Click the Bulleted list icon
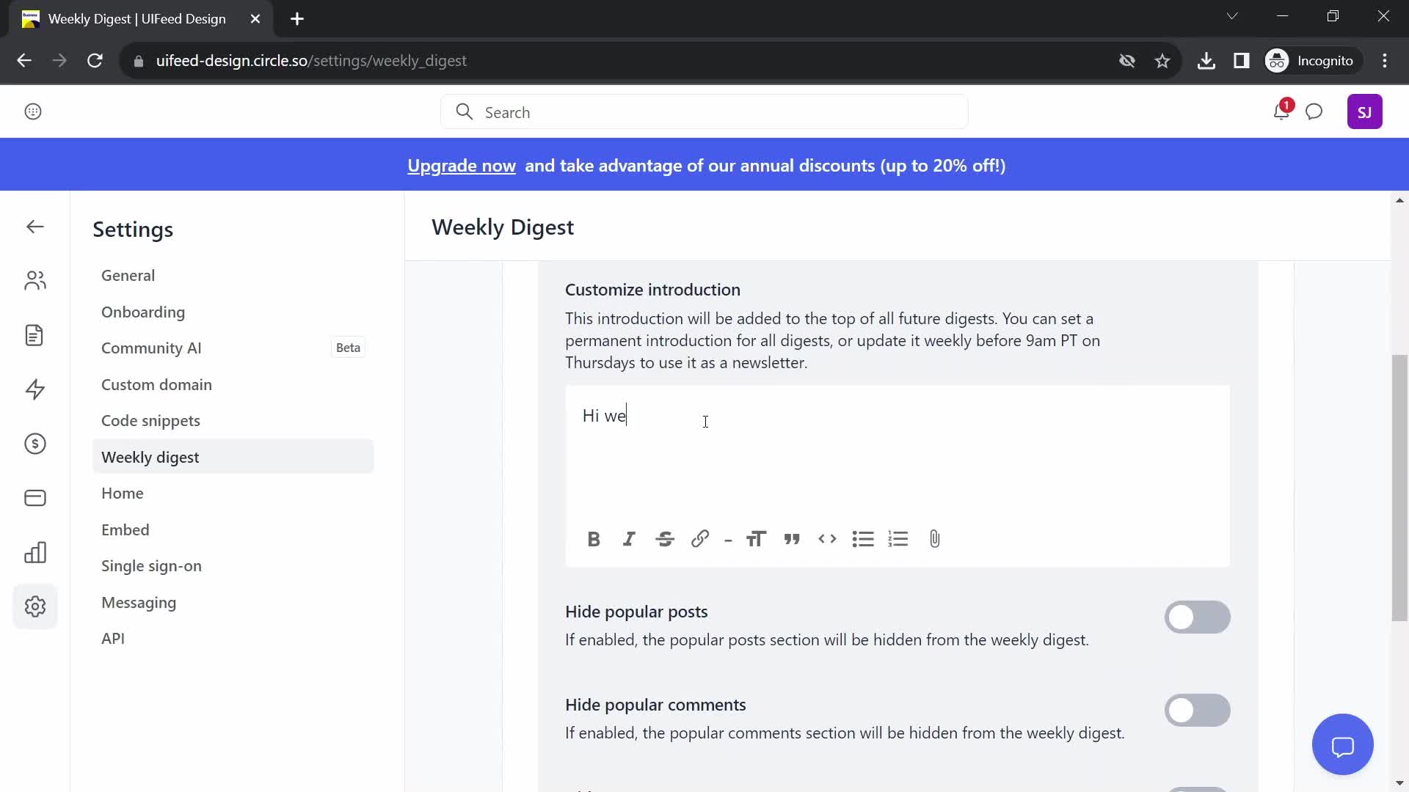 862,539
